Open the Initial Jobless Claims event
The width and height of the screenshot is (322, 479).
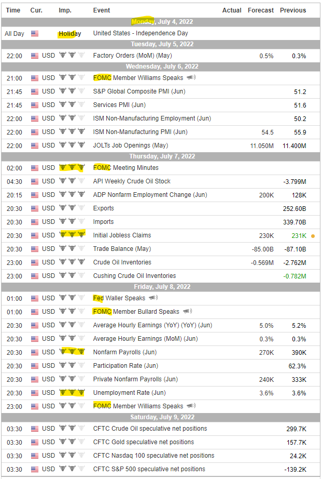point(122,235)
